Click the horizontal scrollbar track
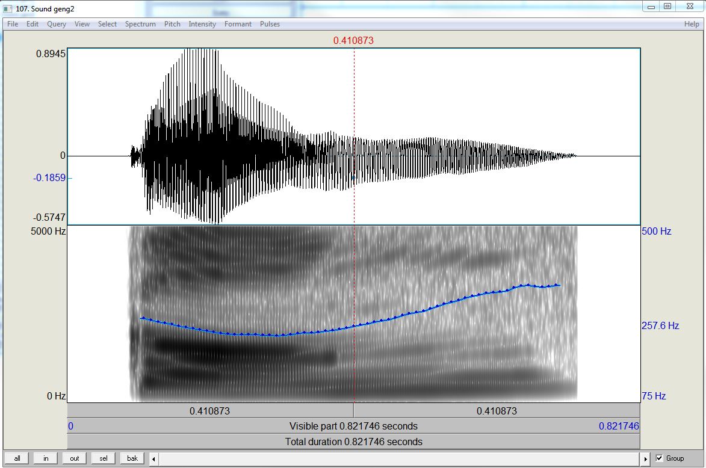Viewport: 706px width, 468px height. (x=400, y=459)
